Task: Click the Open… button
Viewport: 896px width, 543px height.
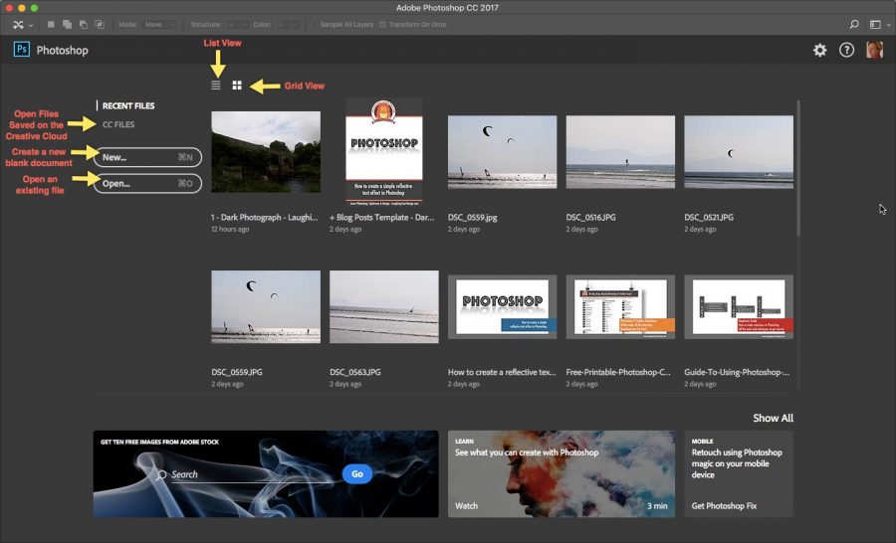Action: point(147,183)
